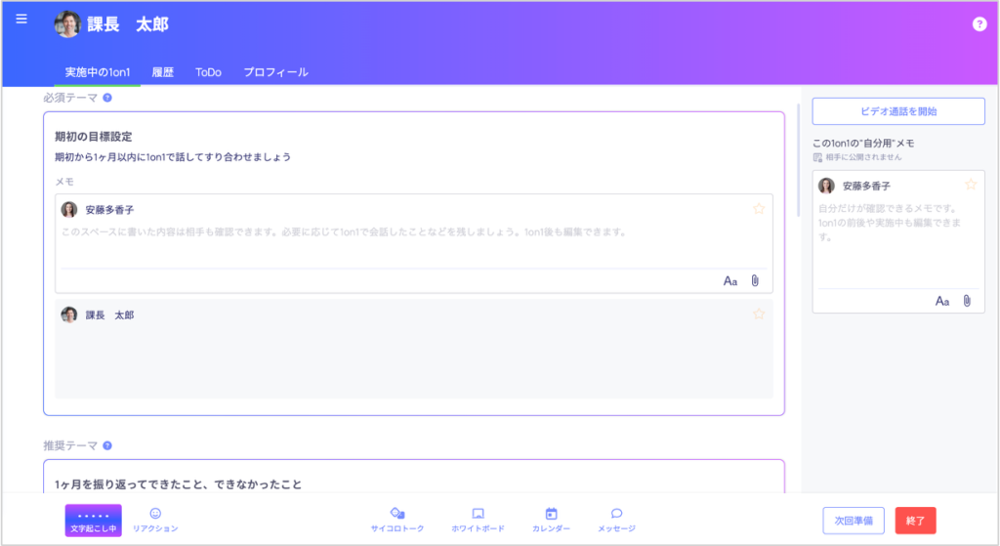Open the hamburger menu

(21, 20)
